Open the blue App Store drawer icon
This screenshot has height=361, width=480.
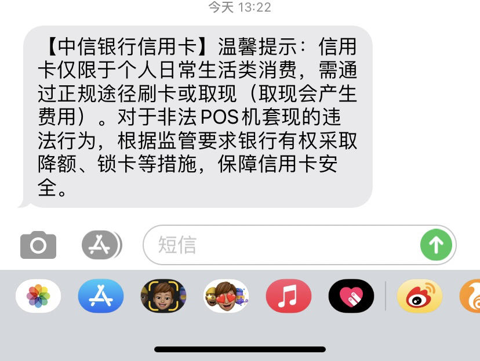[x=101, y=296]
